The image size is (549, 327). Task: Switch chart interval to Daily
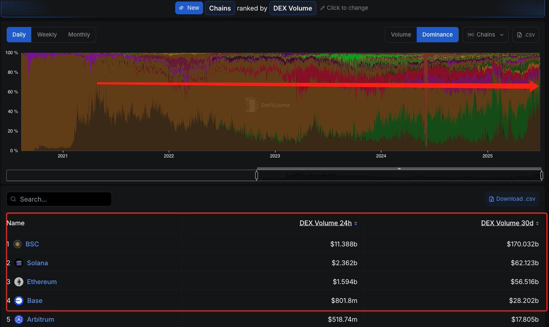(19, 35)
